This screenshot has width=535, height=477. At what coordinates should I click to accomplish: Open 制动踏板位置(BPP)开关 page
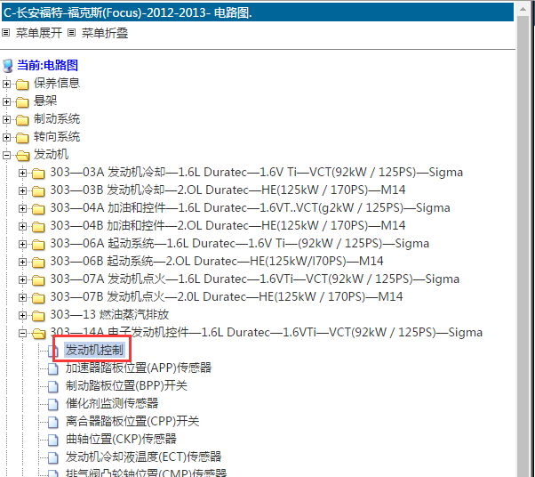coord(126,385)
